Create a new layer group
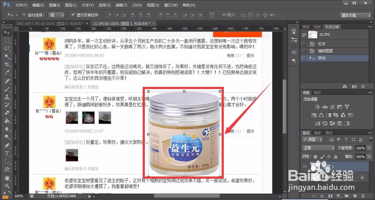Image resolution: width=375 pixels, height=200 pixels. (347, 196)
